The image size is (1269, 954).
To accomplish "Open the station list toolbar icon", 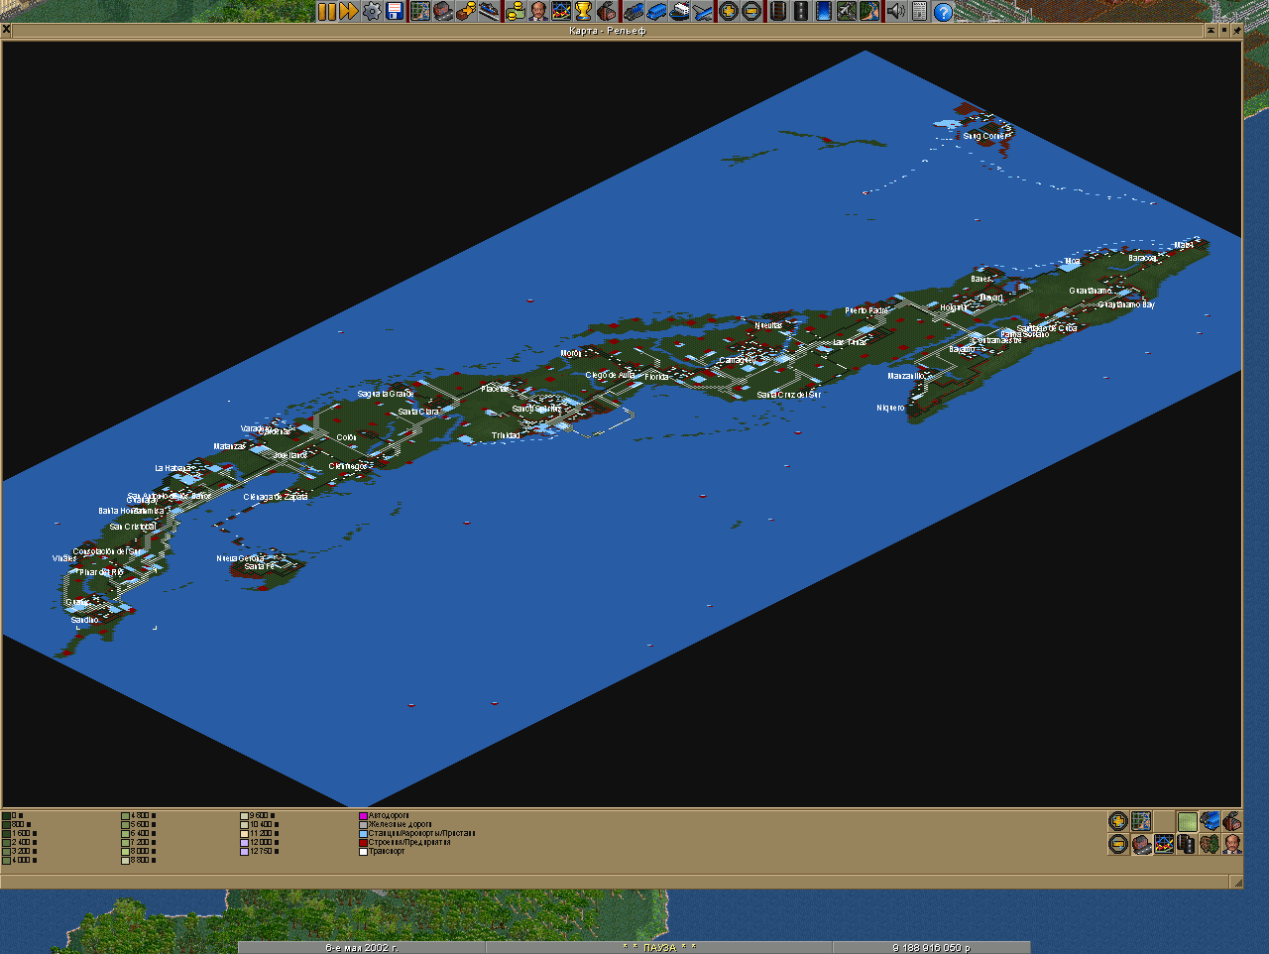I will 489,11.
